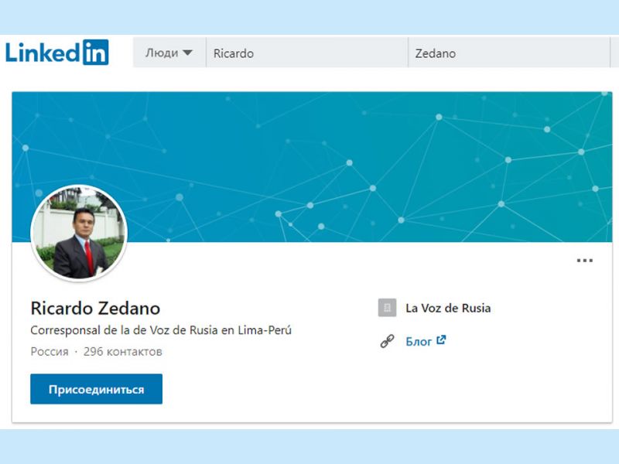Click the 296 контактов connections count
This screenshot has width=619, height=464.
[123, 352]
